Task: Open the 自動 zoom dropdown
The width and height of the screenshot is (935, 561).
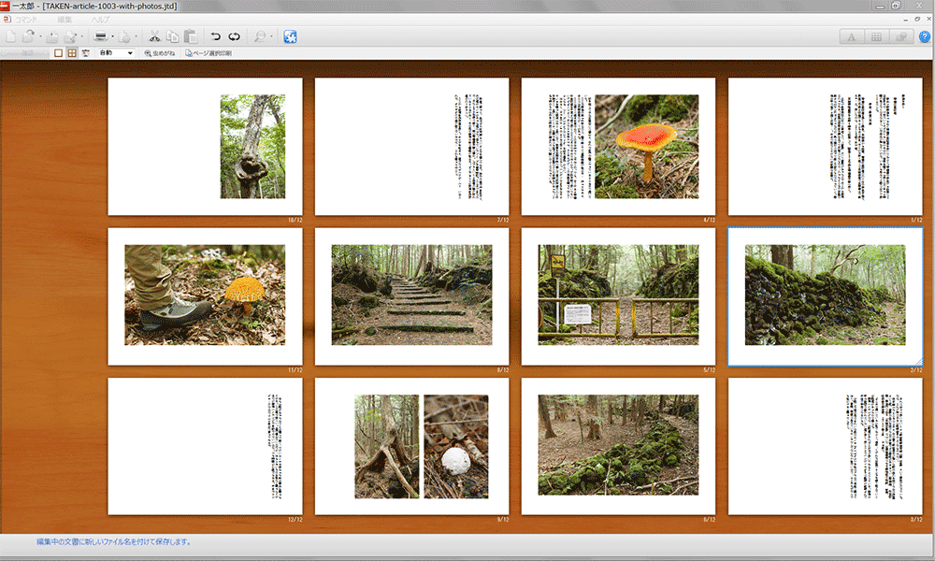Action: (116, 53)
